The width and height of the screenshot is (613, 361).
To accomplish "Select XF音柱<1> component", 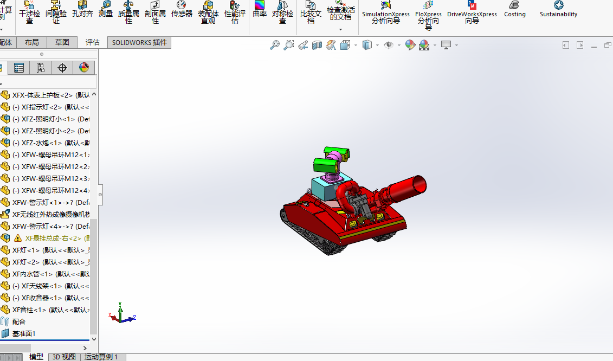I will [x=45, y=310].
